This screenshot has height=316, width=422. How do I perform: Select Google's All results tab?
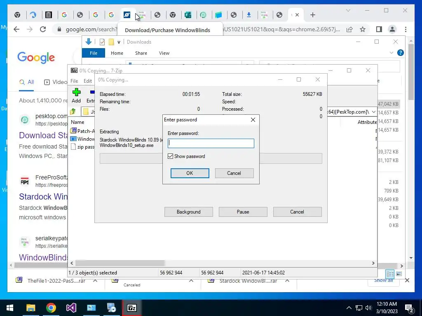[x=26, y=82]
